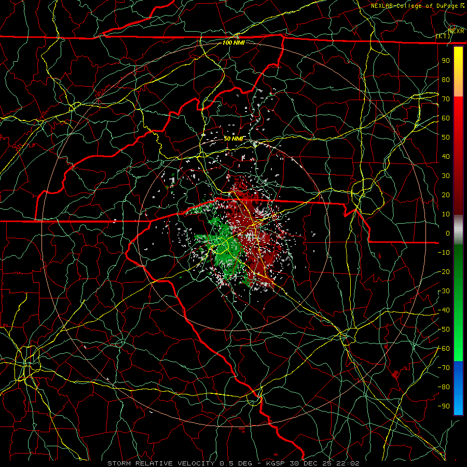
Task: Click the 70 label on the velocity scale
Action: [446, 99]
